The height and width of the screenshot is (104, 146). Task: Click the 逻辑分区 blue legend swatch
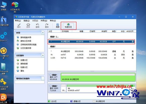pyautogui.click(x=71, y=101)
